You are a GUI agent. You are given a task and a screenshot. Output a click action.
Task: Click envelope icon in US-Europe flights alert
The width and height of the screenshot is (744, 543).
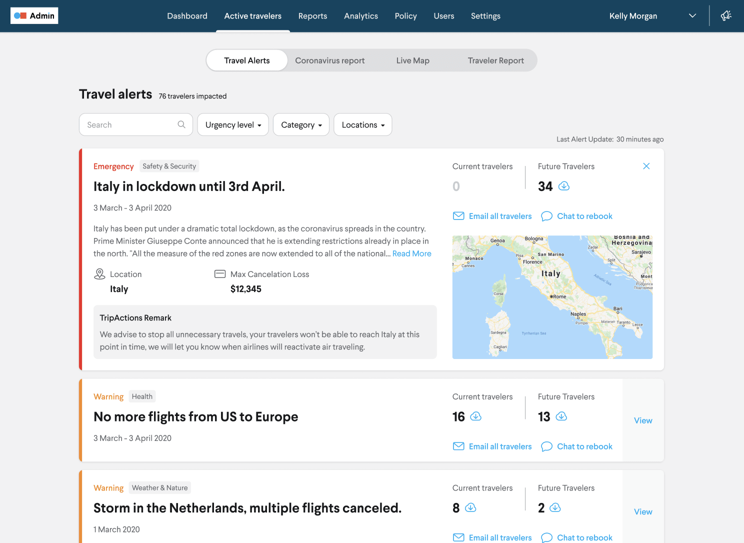[x=458, y=446]
